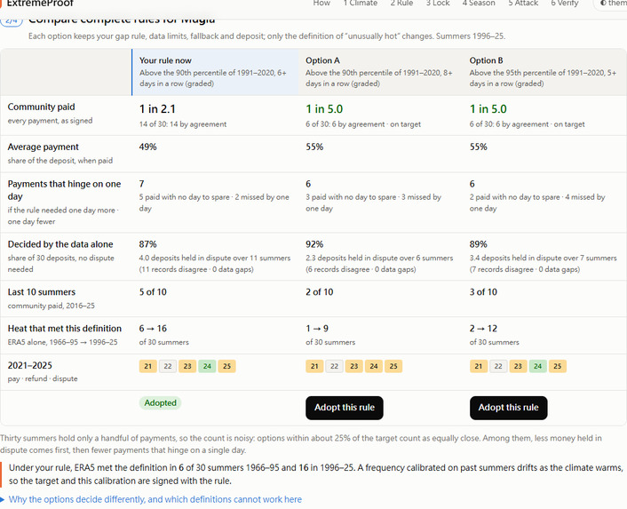Go to step 6 Verify
Screen dimensions: 627x509
click(x=564, y=4)
